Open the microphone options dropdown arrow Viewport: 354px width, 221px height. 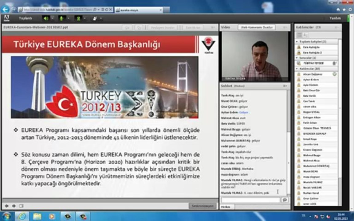68,18
